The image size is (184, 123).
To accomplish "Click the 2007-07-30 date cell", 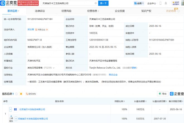I will (x=160, y=119).
